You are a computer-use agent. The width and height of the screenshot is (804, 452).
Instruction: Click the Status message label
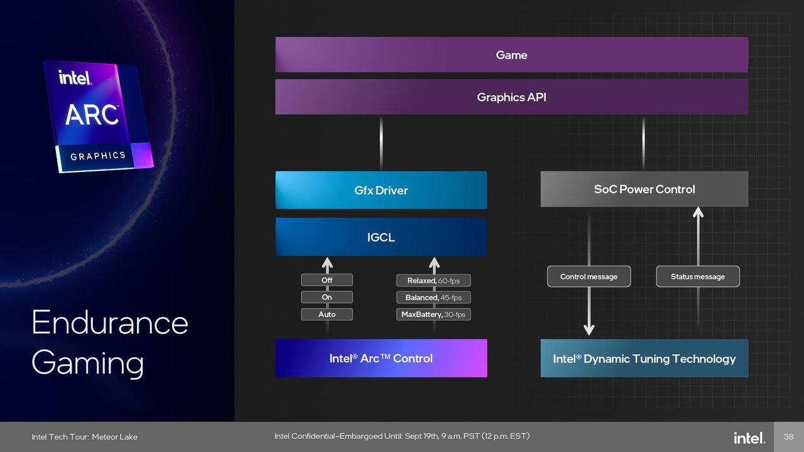coord(698,276)
